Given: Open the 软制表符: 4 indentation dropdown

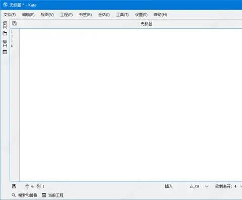Looking at the screenshot, I should pos(226,186).
